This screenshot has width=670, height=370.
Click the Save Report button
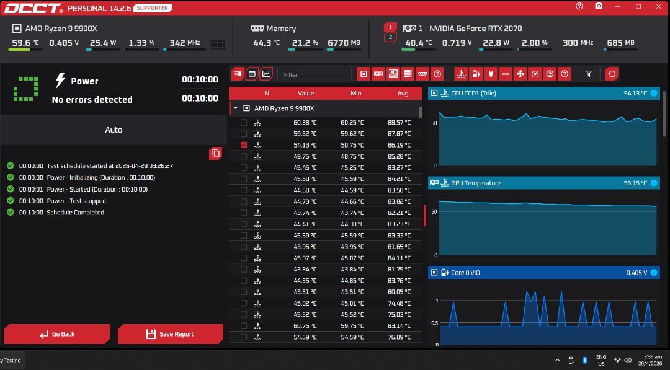[x=171, y=334]
